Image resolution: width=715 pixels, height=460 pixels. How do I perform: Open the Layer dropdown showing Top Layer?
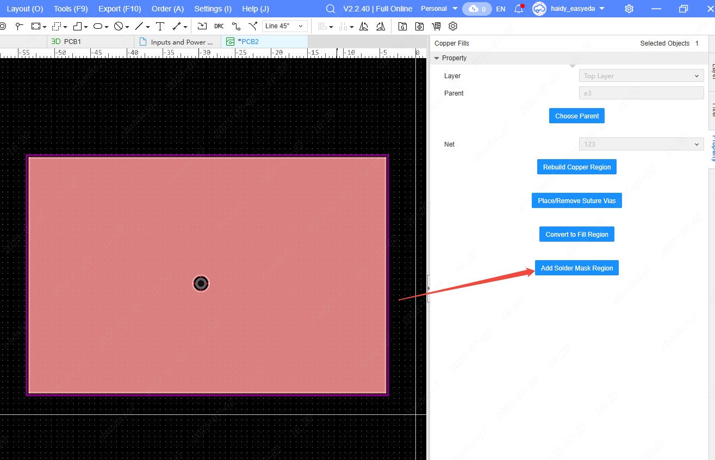pos(641,76)
